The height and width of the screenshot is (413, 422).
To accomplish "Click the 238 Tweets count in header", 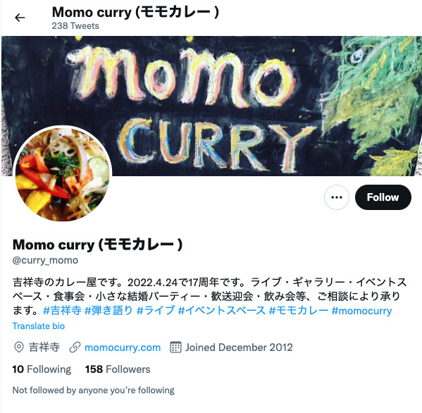I will (x=75, y=26).
